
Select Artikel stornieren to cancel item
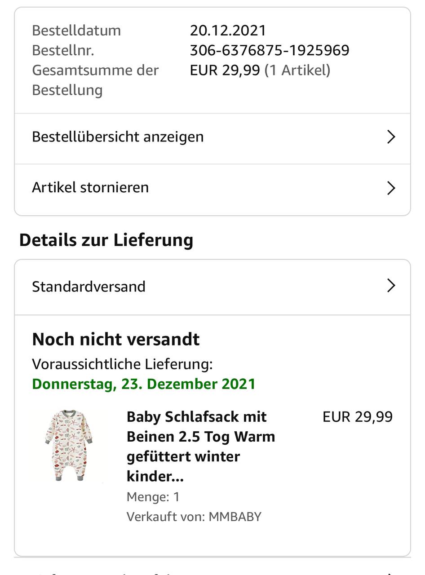point(90,187)
